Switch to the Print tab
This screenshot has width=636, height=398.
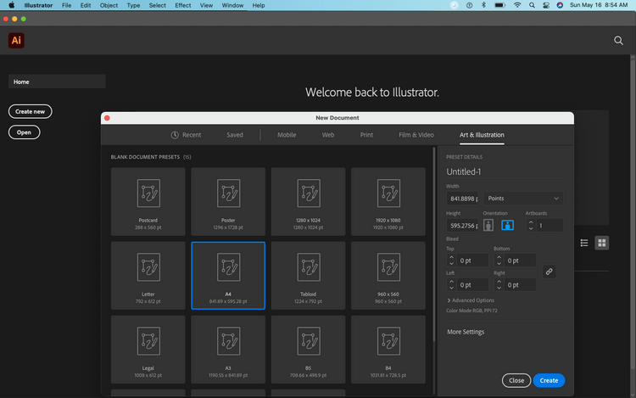click(366, 135)
